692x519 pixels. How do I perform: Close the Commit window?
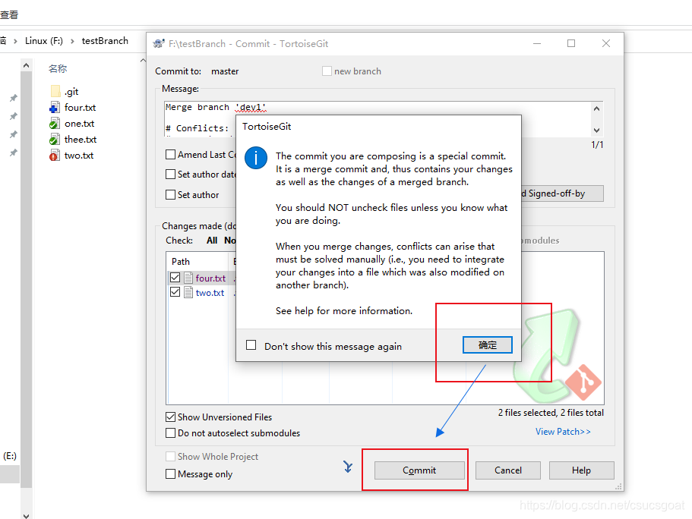(x=606, y=43)
